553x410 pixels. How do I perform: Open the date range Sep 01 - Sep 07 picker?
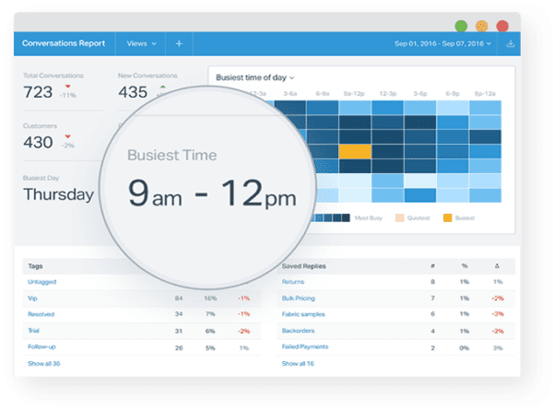pos(442,43)
